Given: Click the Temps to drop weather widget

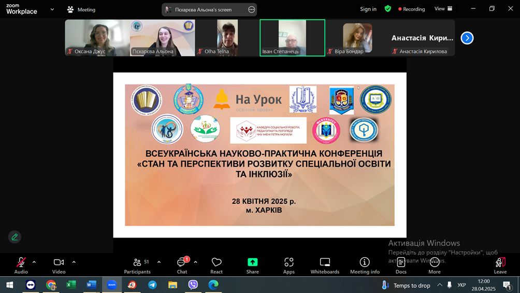Looking at the screenshot, I should coord(406,285).
